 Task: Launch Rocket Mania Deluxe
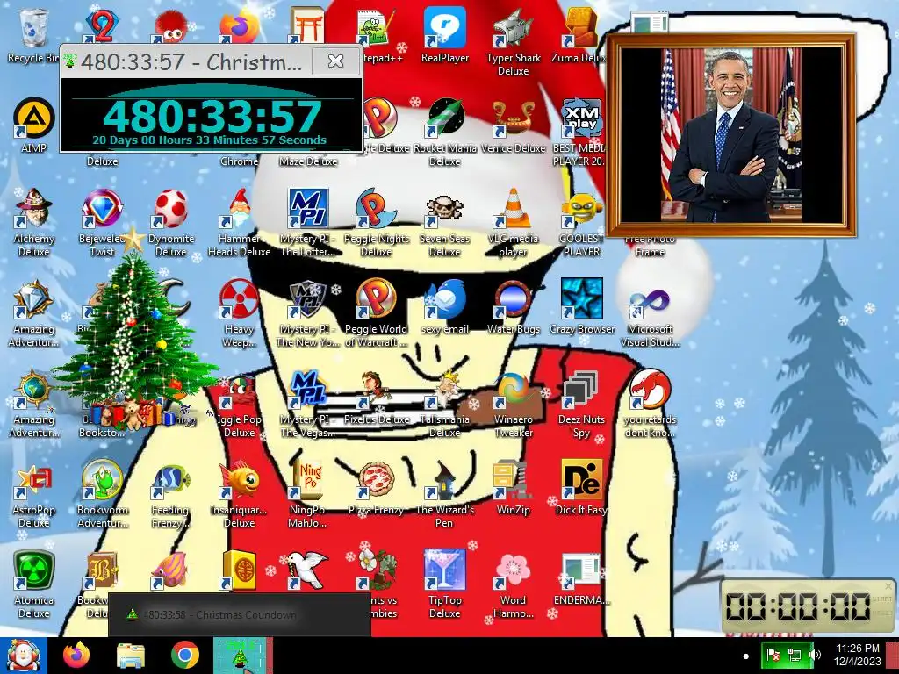click(x=445, y=133)
